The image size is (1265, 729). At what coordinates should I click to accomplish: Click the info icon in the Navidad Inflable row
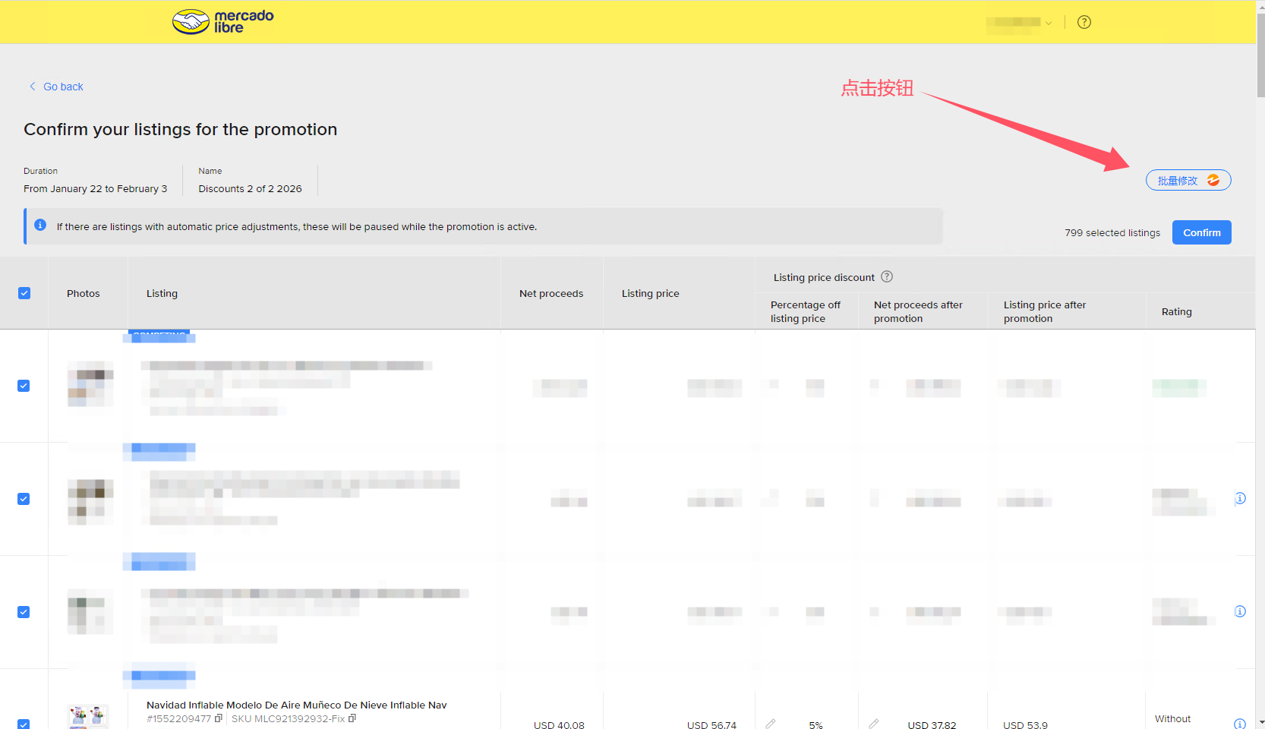(x=1239, y=724)
